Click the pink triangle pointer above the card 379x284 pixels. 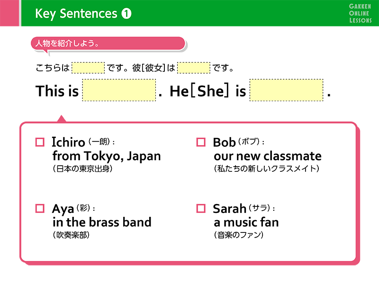click(62, 119)
